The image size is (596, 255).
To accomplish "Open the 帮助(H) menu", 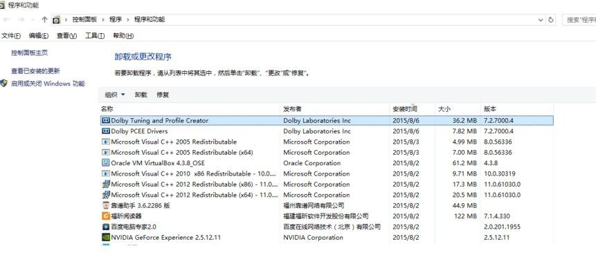I will click(123, 36).
